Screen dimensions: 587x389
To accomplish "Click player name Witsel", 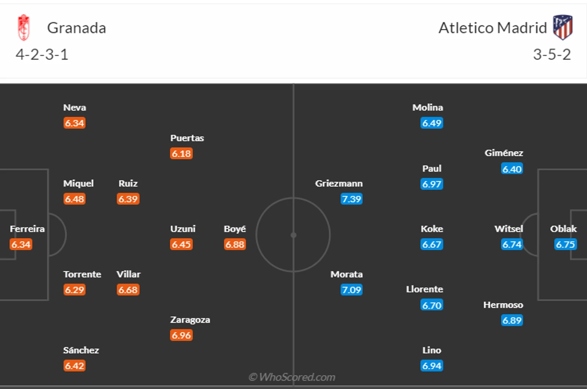I will [x=509, y=229].
